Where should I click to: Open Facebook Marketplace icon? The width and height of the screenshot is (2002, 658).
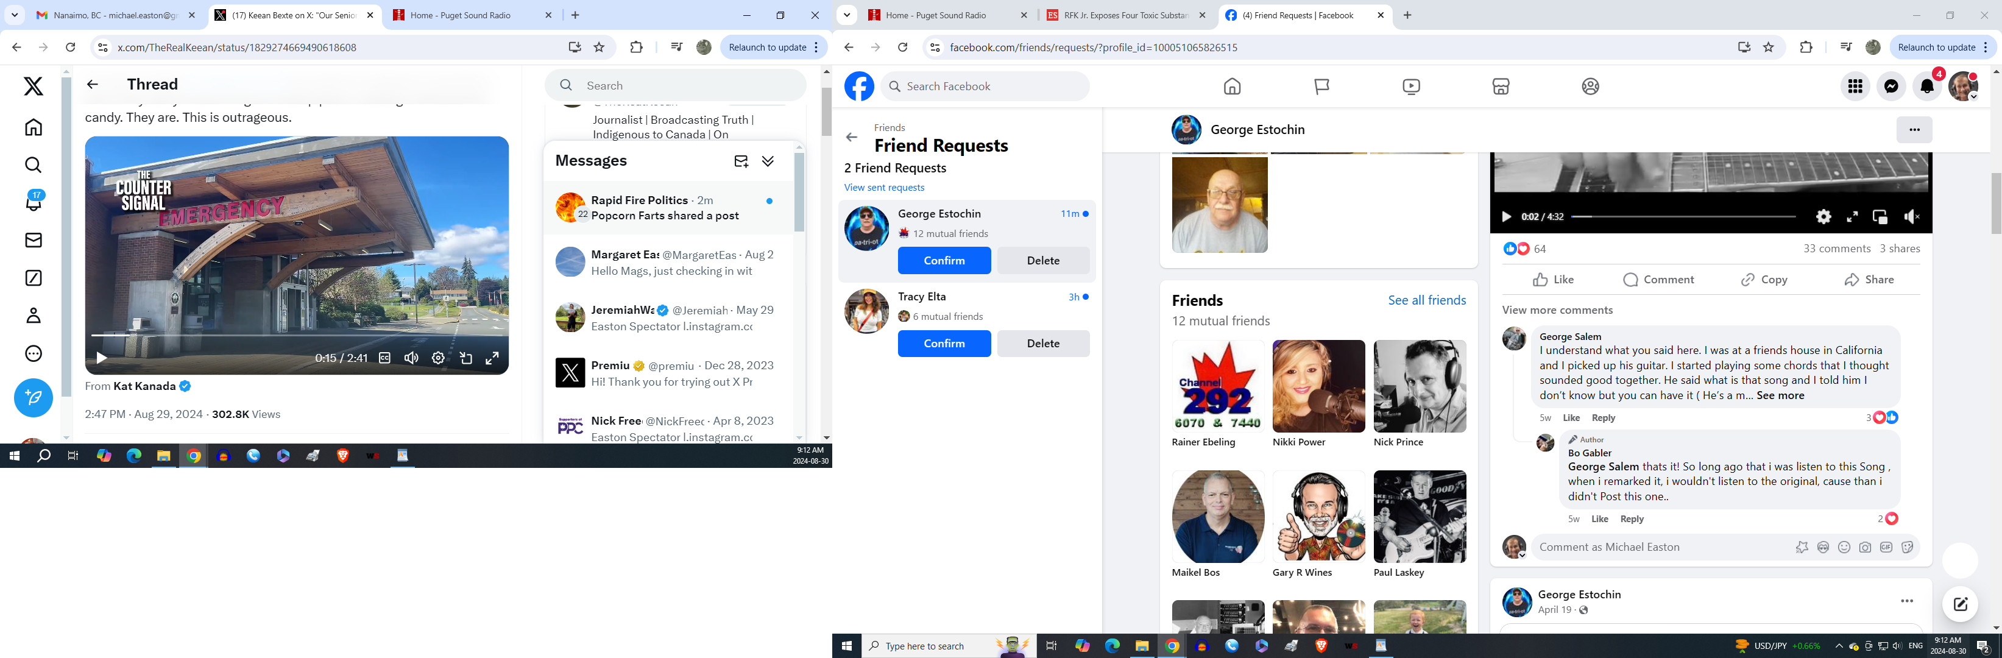[1501, 87]
